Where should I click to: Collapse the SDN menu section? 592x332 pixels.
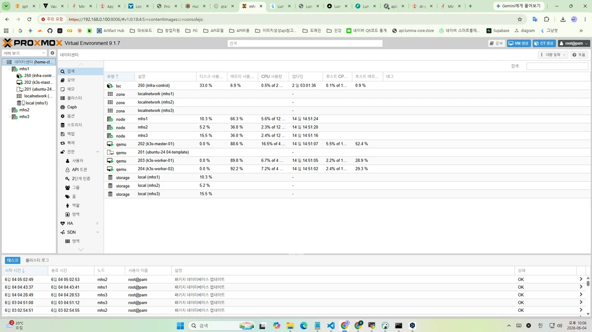(98, 232)
